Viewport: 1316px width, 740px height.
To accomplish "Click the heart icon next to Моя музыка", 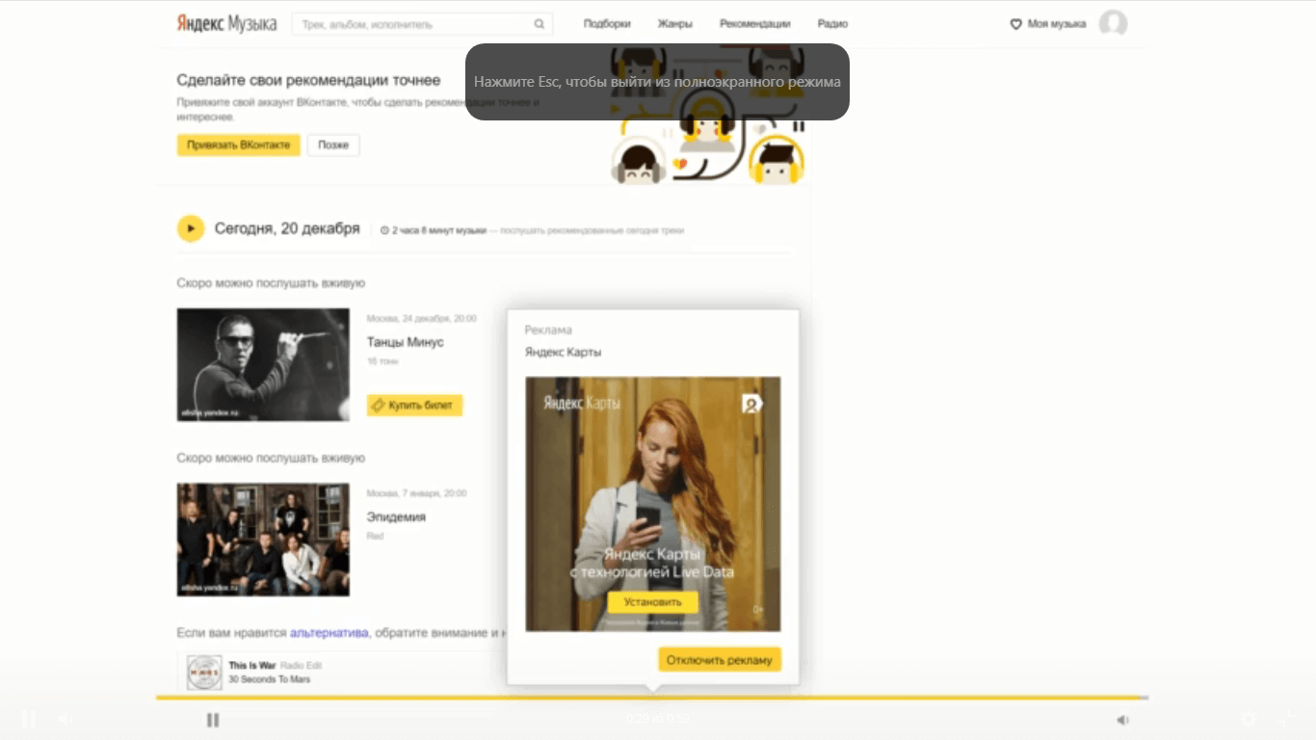I will click(x=1015, y=24).
